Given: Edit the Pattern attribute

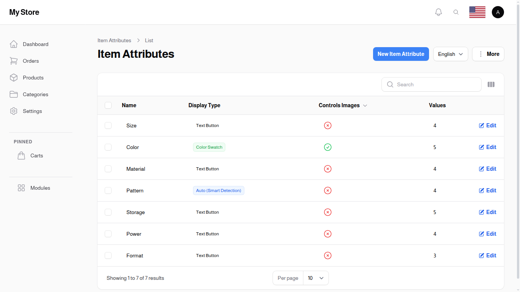Looking at the screenshot, I should 488,190.
